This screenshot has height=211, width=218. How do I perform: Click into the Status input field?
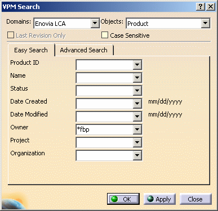pos(105,91)
